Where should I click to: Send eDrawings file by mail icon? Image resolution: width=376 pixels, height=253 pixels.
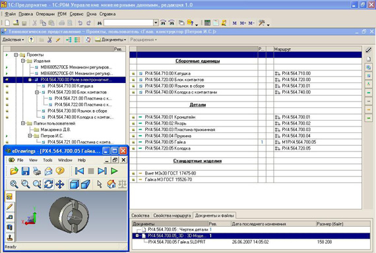pos(48,171)
